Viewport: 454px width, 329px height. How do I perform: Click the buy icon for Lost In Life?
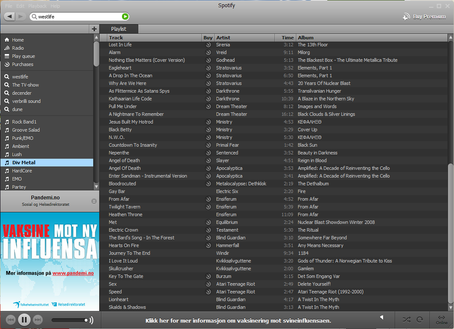tap(208, 45)
